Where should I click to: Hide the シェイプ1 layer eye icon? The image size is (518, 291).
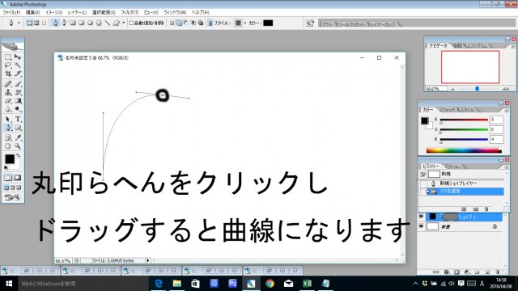pos(421,217)
